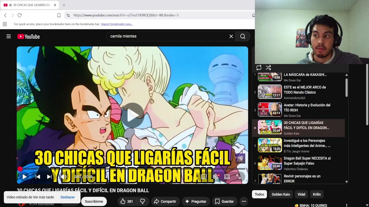Clear the search box with the X
Viewport: 369px width, 207px height.
(x=231, y=36)
